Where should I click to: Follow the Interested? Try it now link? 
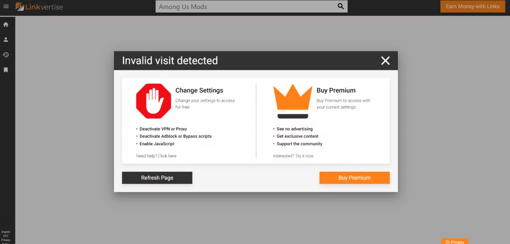coord(293,156)
